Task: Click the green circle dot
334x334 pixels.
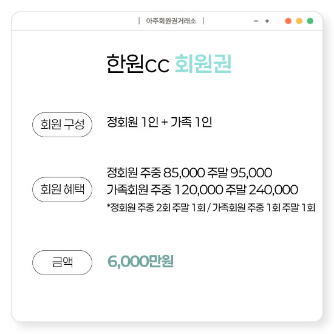Action: point(310,21)
